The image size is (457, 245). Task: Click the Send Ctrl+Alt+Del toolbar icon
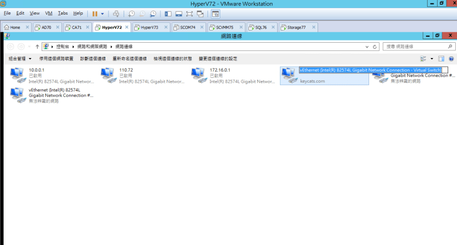116,13
